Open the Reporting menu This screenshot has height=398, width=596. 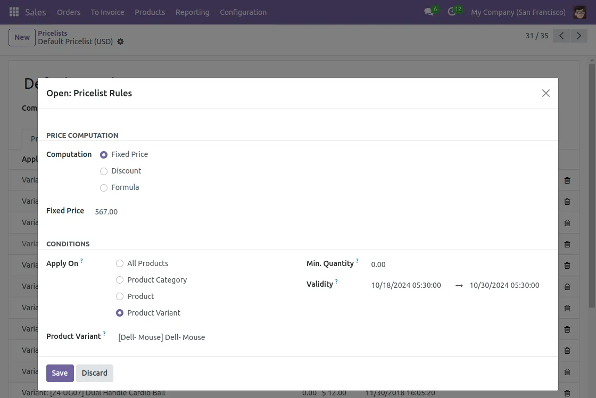(192, 12)
